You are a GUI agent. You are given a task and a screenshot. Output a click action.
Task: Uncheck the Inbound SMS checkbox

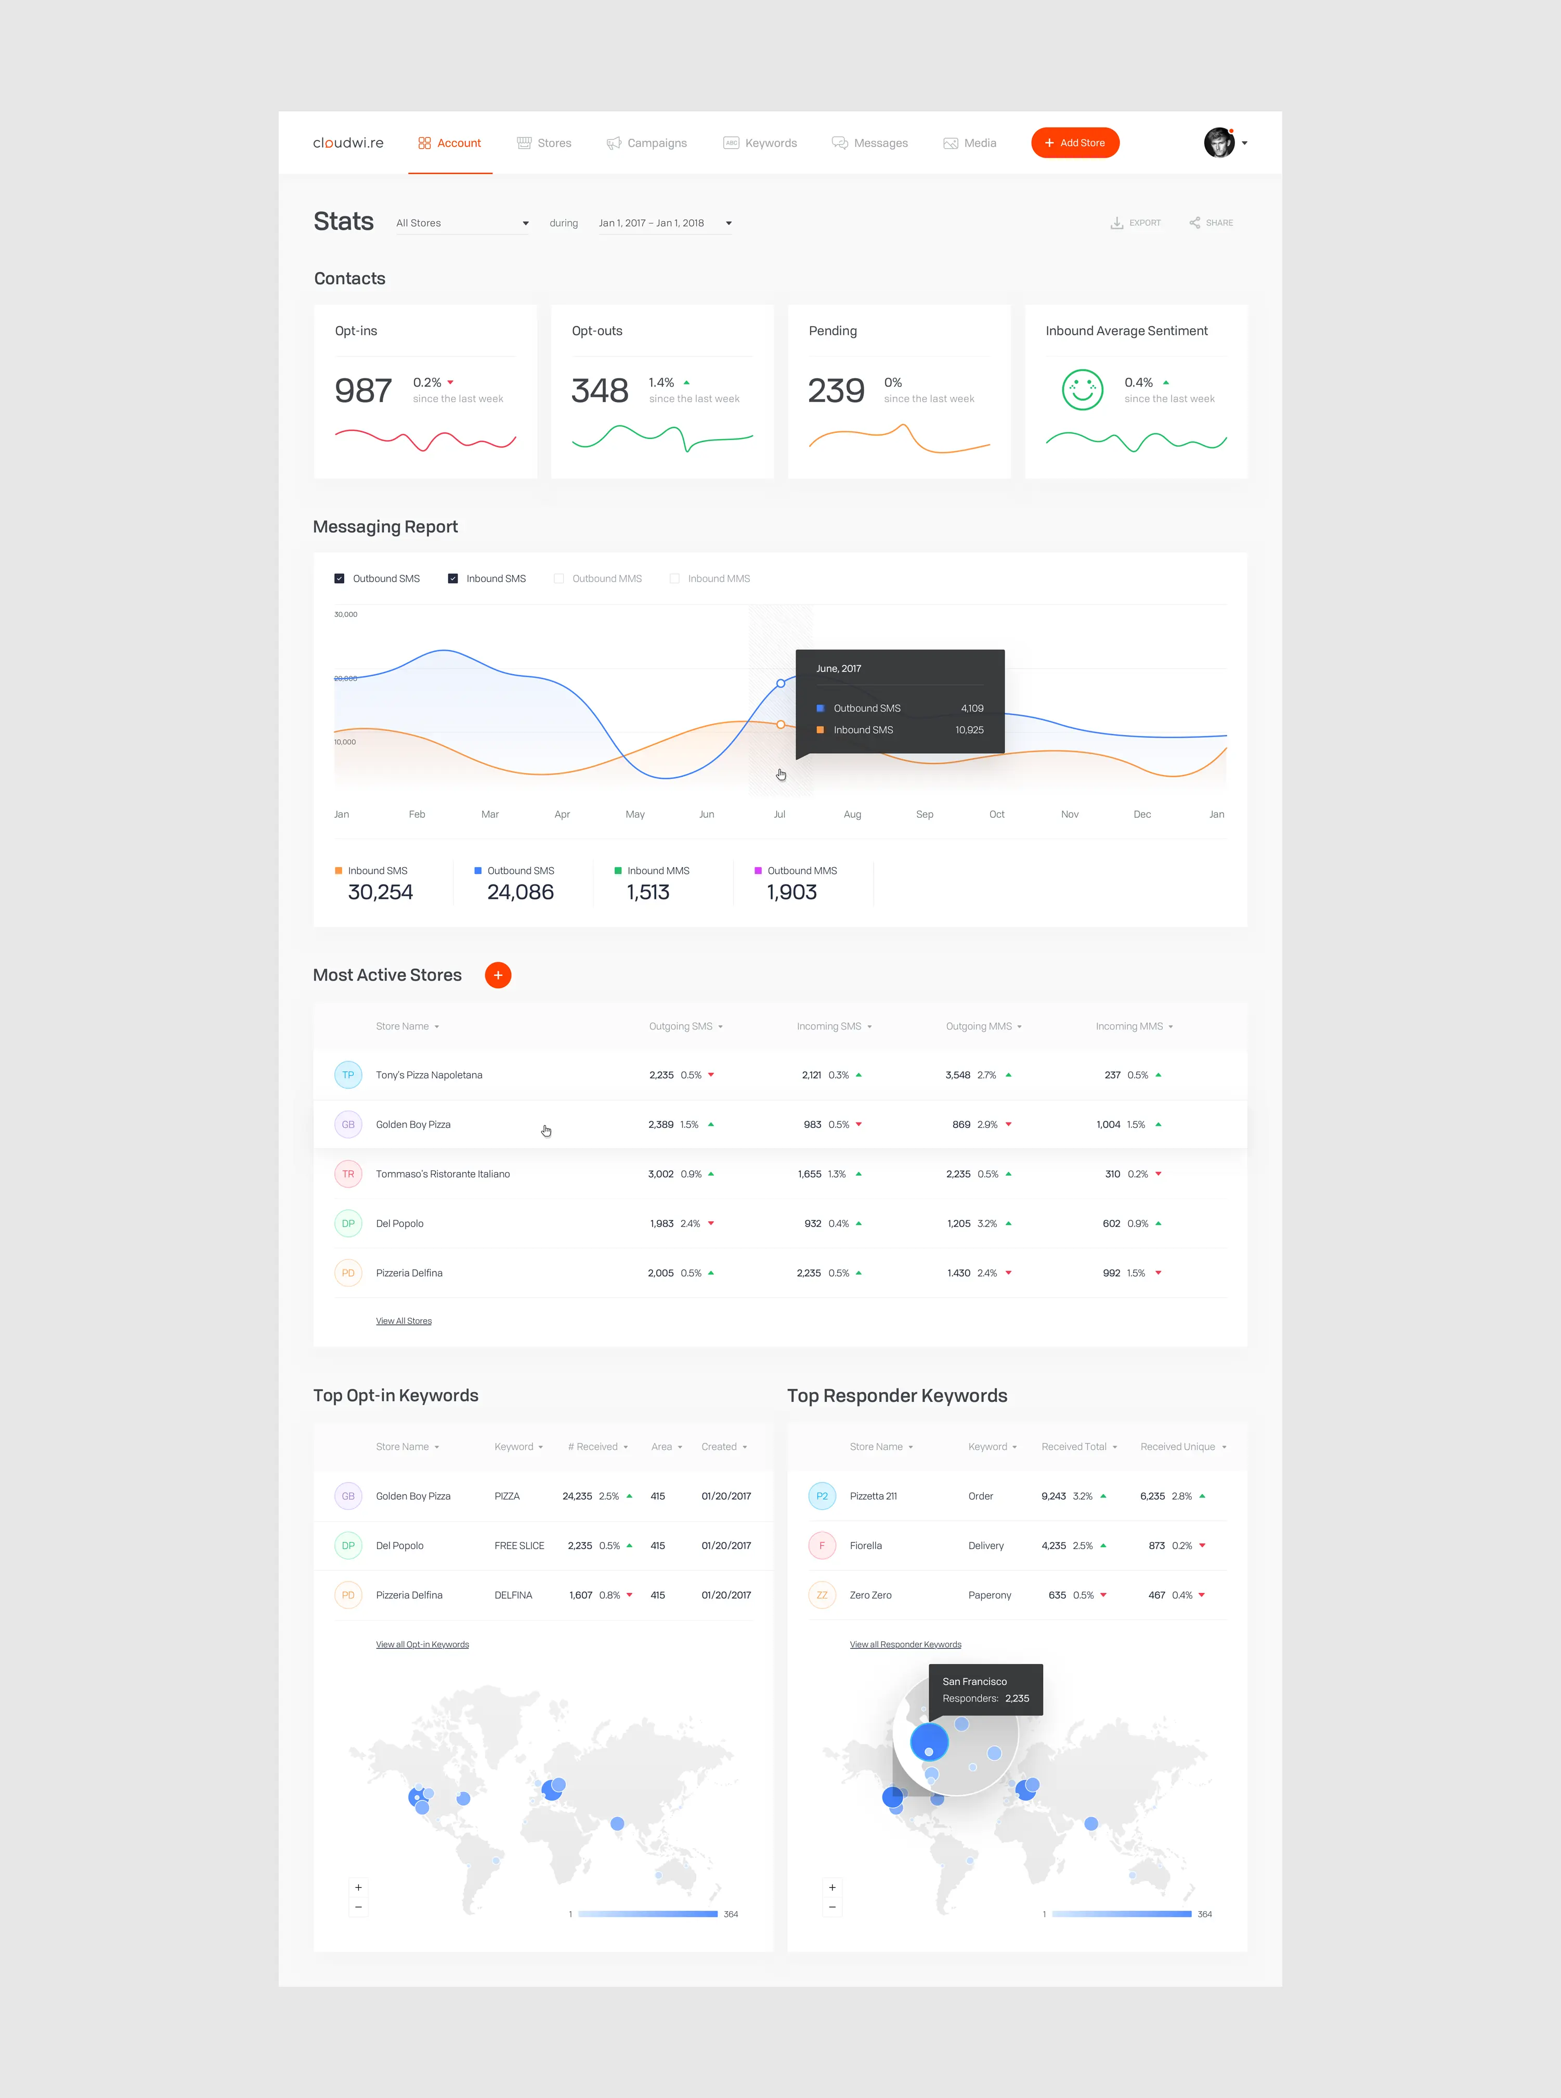452,578
